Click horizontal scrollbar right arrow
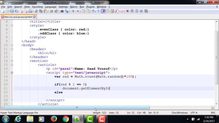 click(213, 108)
